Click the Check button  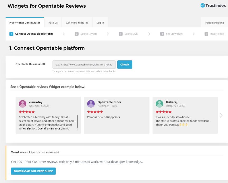coord(125,64)
